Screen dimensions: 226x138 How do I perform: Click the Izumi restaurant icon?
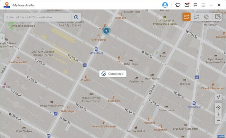(119, 58)
